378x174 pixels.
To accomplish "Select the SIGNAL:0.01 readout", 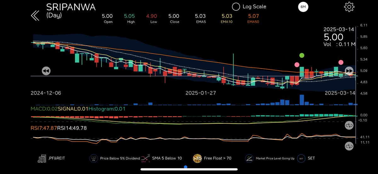I will tap(72, 109).
